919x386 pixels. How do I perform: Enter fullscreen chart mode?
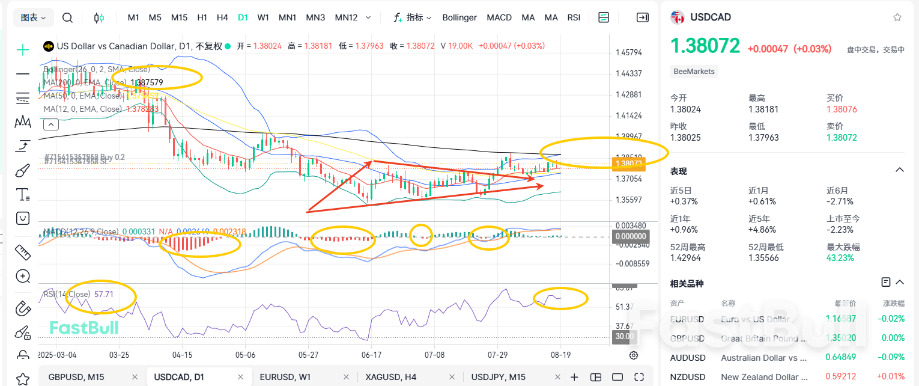tap(639, 377)
